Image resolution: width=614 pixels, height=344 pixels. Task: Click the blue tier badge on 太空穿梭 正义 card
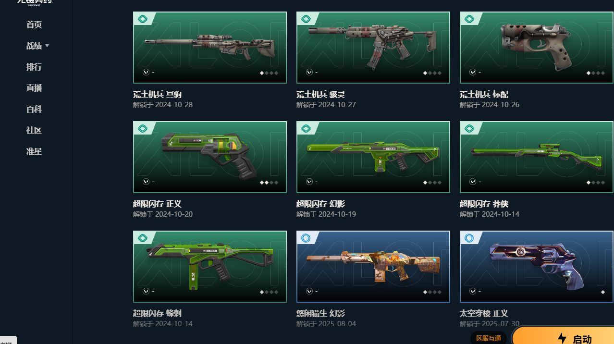469,238
